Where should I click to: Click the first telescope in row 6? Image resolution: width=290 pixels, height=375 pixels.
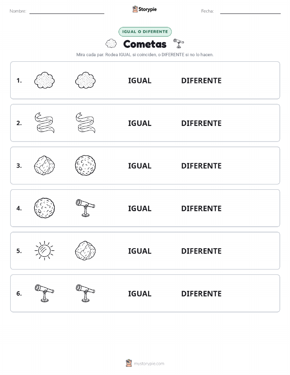(45, 293)
